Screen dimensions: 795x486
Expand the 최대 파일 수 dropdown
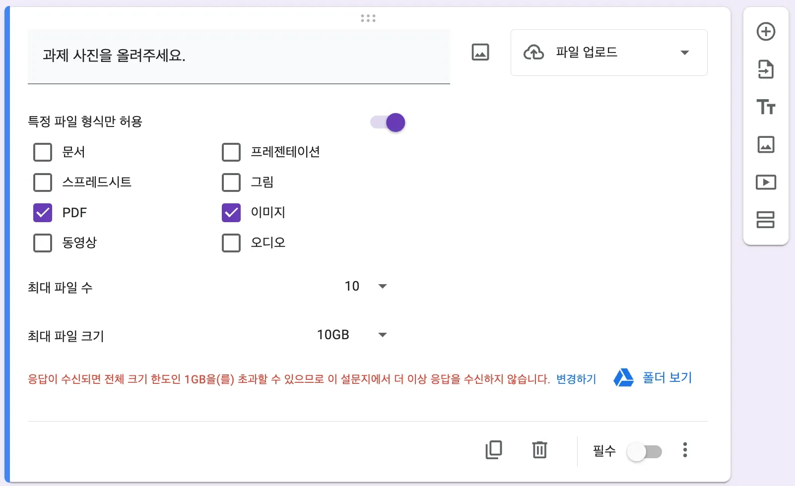point(366,286)
